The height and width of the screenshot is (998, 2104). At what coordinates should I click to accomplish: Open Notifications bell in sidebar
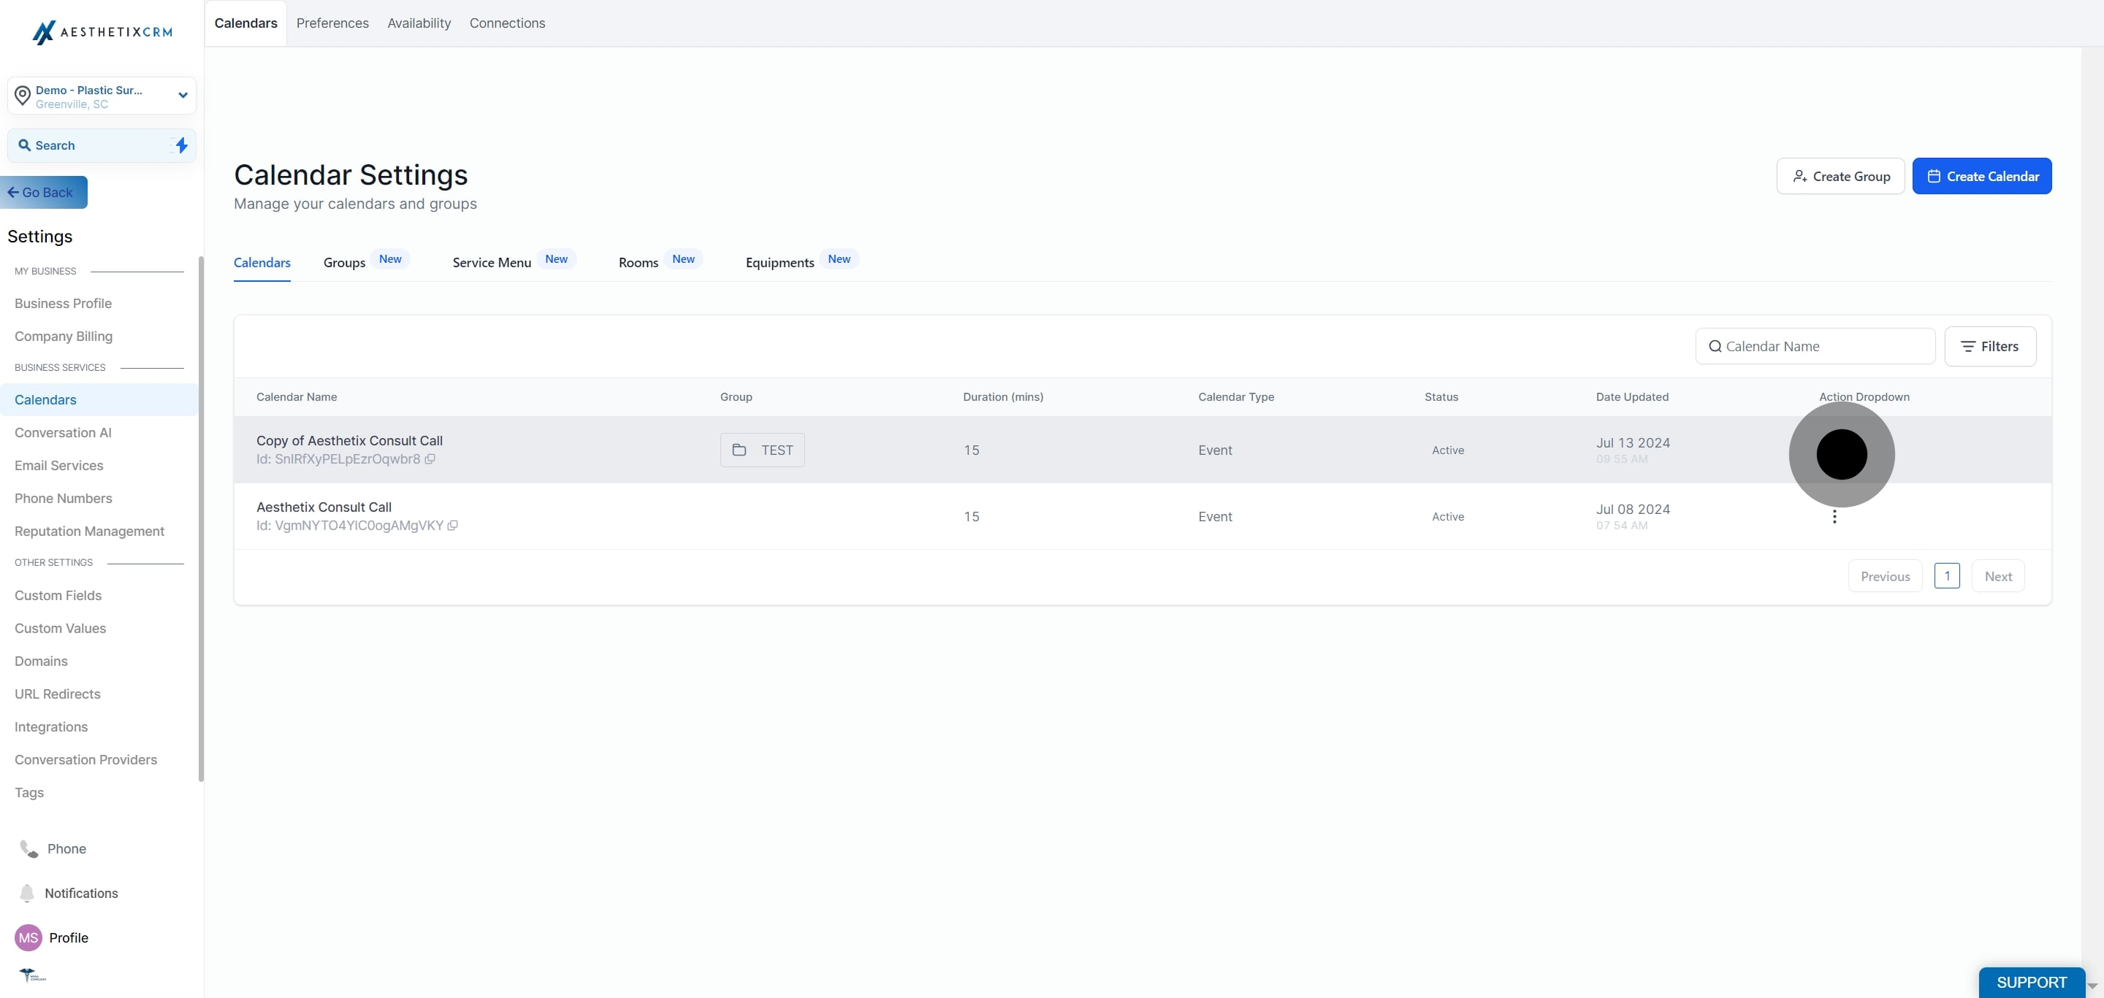pyautogui.click(x=28, y=893)
